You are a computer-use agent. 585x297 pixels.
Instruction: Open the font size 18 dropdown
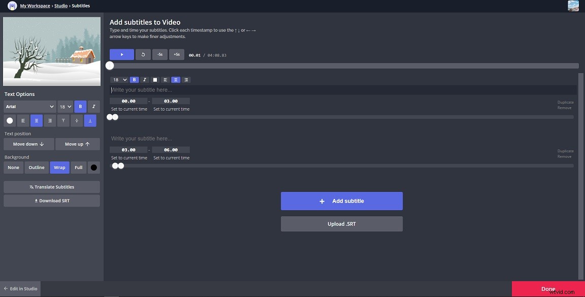(x=64, y=106)
